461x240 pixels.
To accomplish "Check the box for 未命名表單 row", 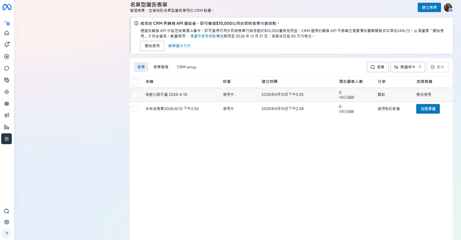I will [x=135, y=109].
